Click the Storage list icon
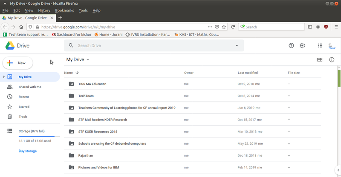Image resolution: width=341 pixels, height=177 pixels. (x=10, y=131)
